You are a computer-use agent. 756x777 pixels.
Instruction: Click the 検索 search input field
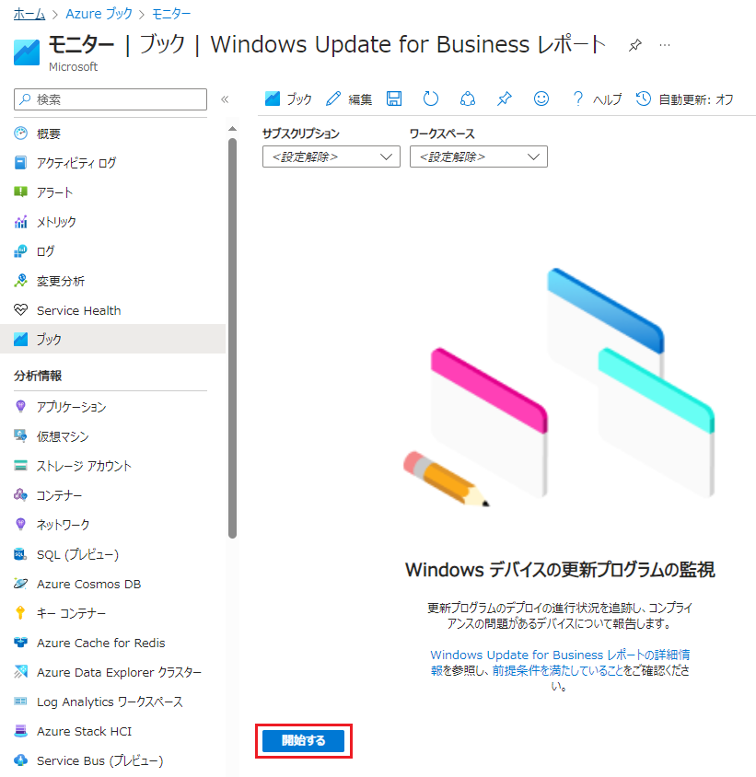(x=110, y=99)
